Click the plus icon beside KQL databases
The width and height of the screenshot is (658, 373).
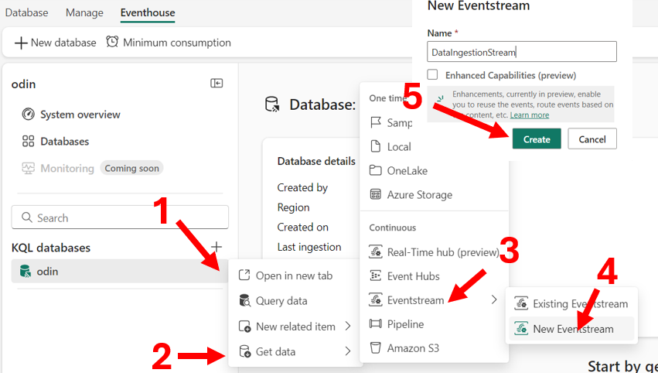click(x=216, y=247)
